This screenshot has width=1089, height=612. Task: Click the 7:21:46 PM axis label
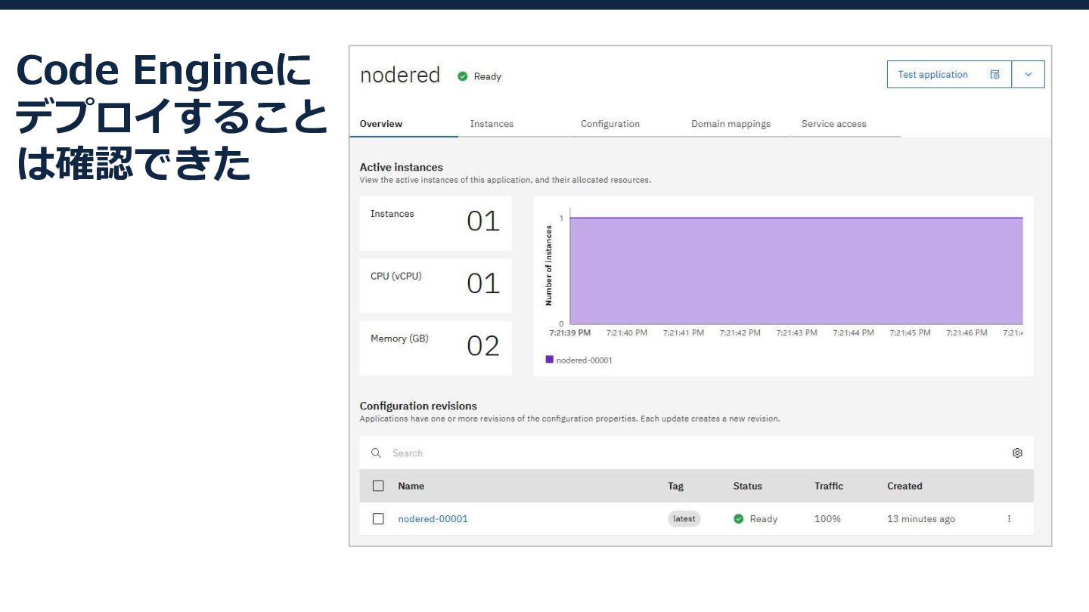tap(966, 333)
